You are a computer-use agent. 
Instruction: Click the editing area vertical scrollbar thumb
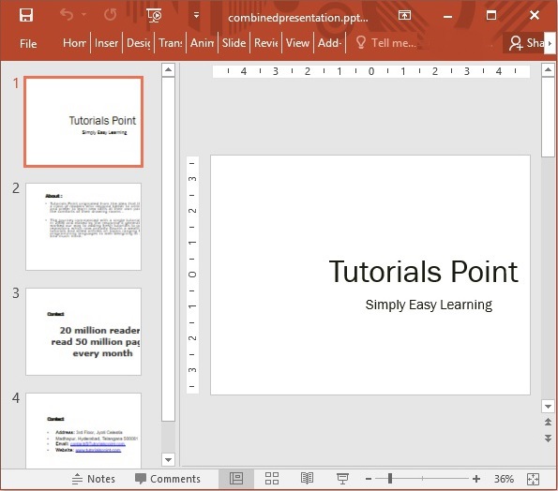coord(548,117)
